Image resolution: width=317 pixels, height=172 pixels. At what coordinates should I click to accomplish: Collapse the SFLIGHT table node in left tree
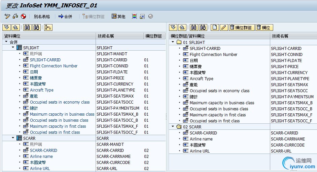tap(13, 48)
